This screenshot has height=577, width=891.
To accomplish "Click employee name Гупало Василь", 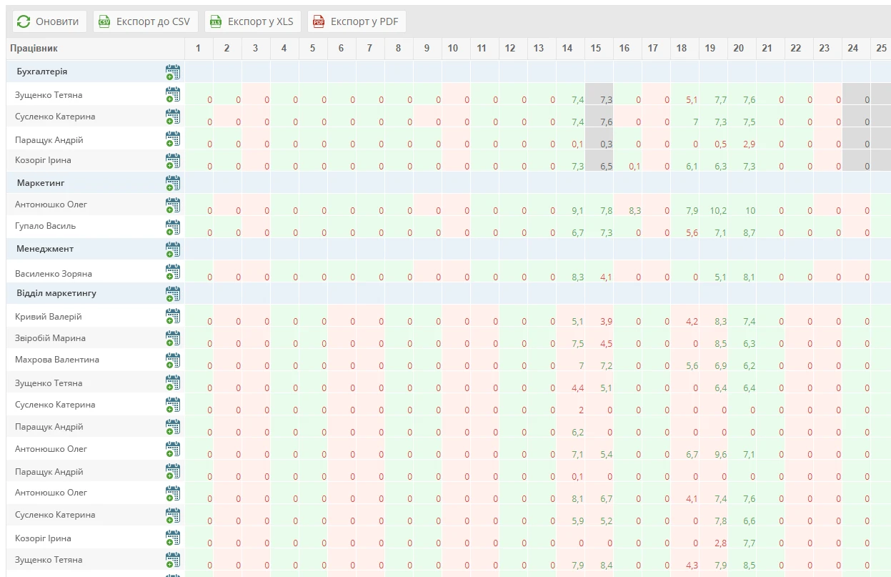I will [45, 226].
